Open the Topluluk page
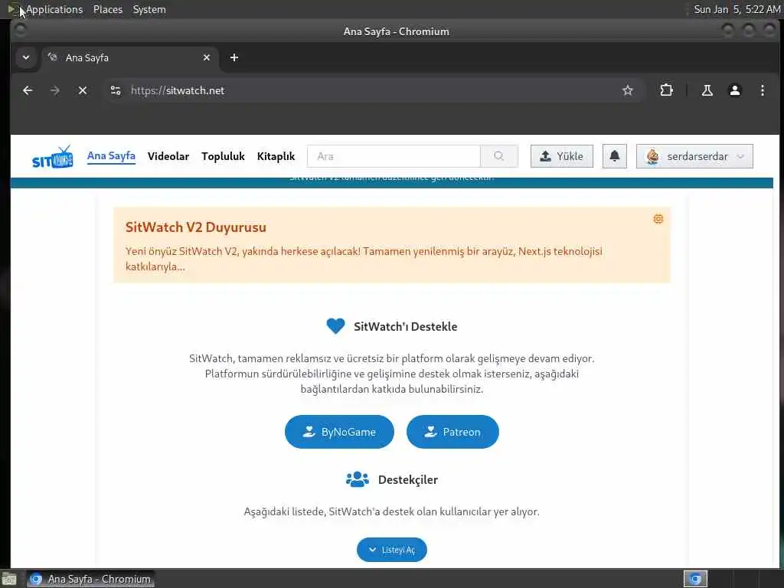Viewport: 784px width, 588px height. pyautogui.click(x=223, y=156)
